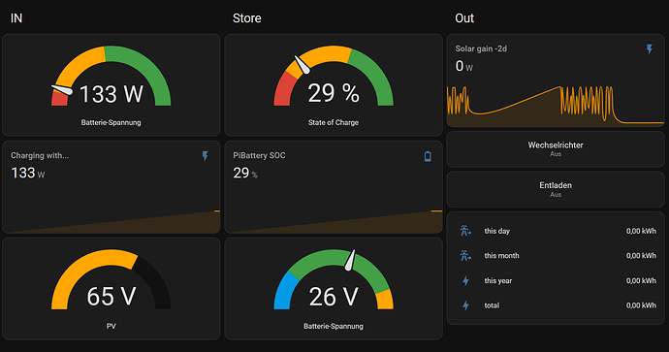Open the 26 V Batterie-Spannung gauge
Screen dimensions: 669x352
(x=334, y=289)
